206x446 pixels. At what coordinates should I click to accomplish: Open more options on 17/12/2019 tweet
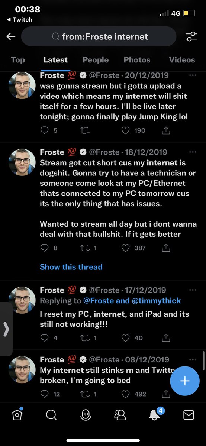point(193,290)
